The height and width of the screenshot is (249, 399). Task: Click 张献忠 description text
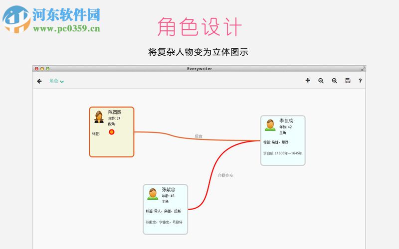pyautogui.click(x=164, y=222)
